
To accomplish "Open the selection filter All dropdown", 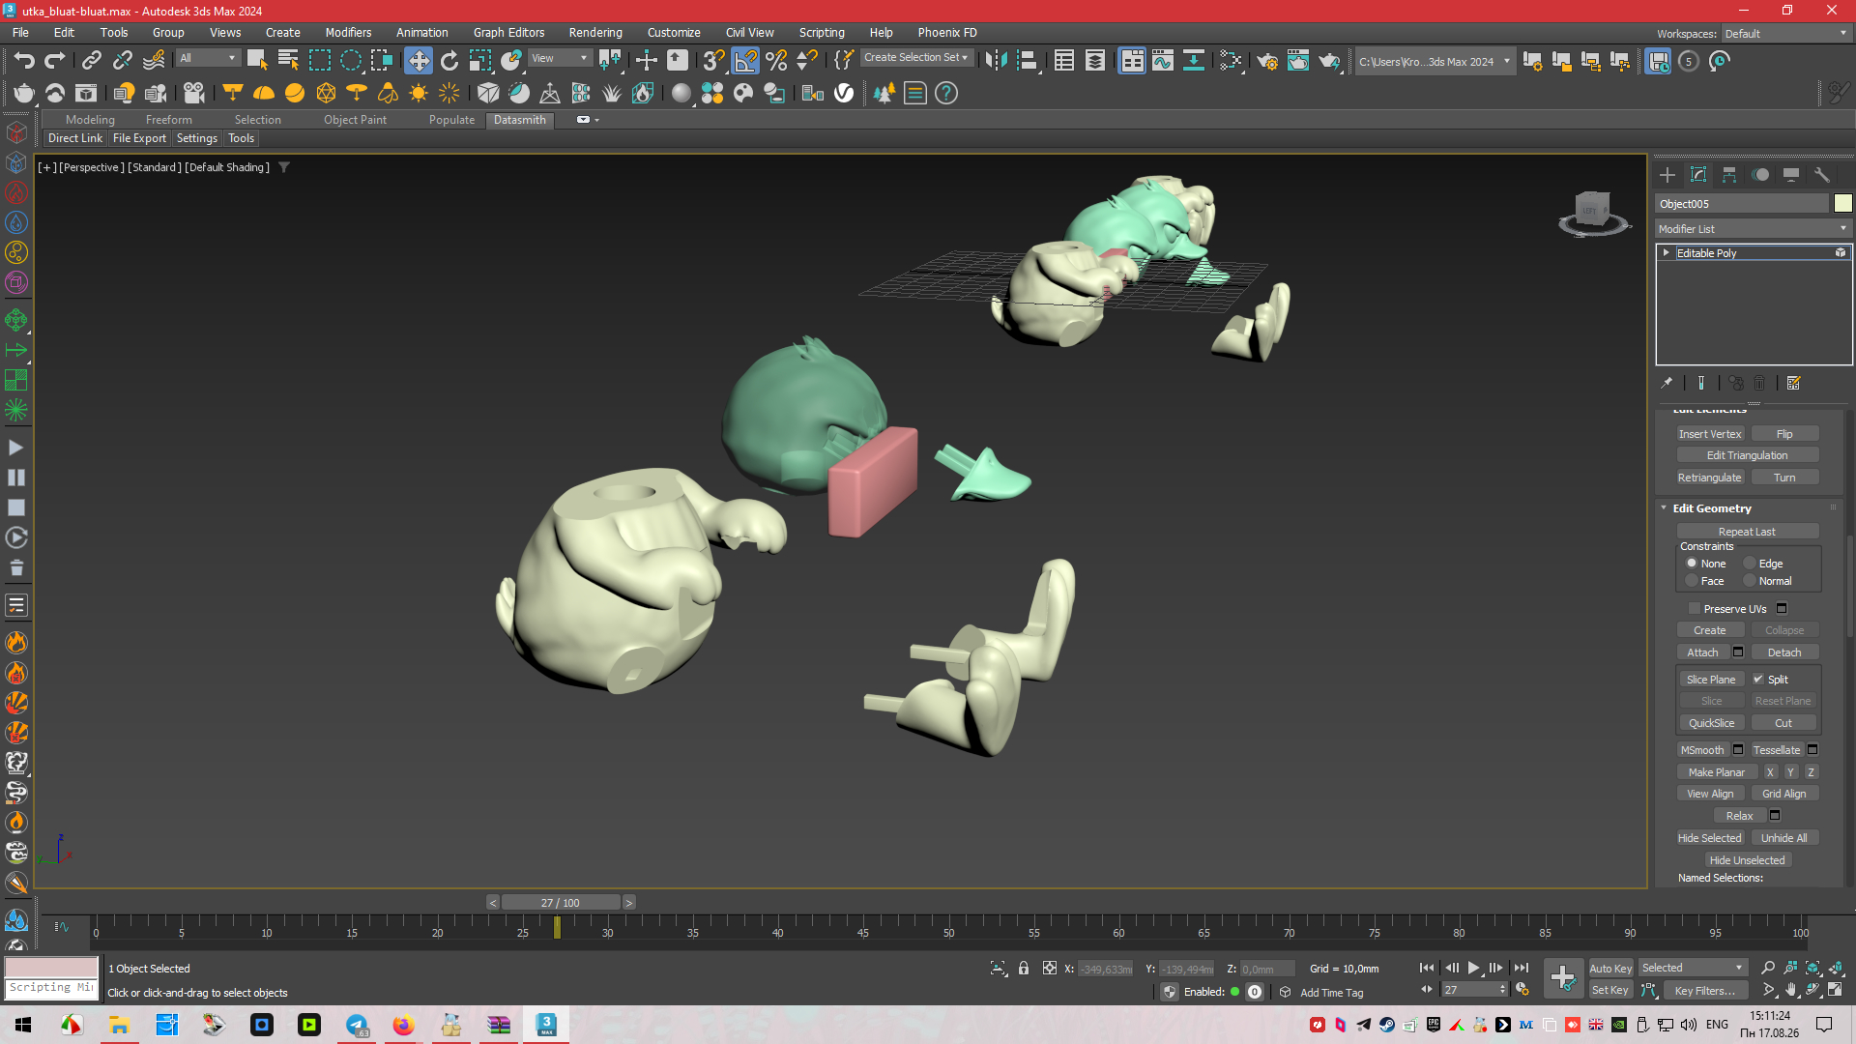I will click(208, 58).
